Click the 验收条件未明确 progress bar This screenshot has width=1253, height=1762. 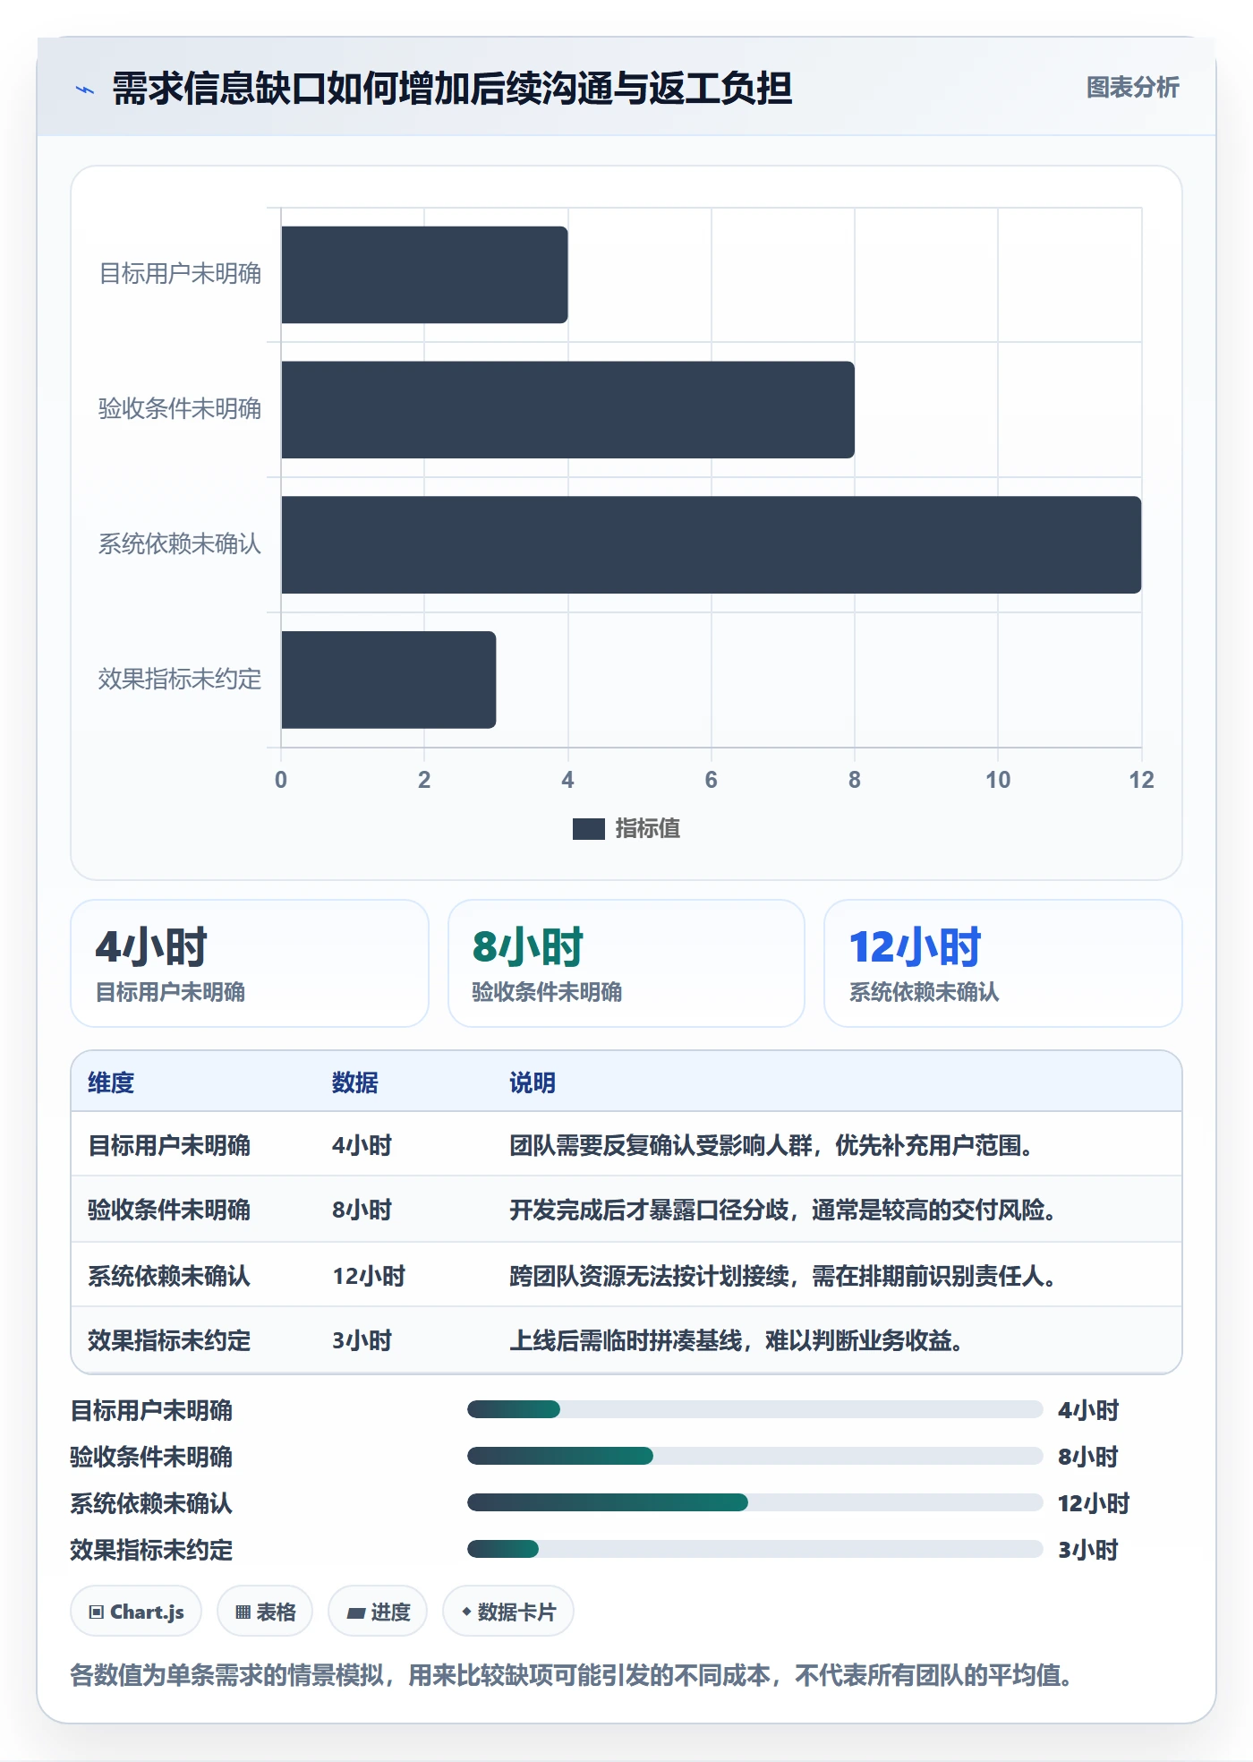point(754,1456)
